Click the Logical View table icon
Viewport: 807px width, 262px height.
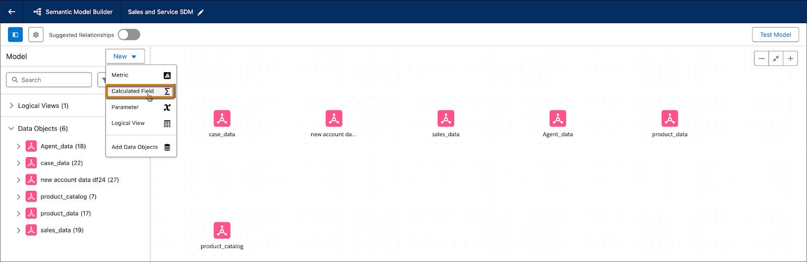click(167, 123)
